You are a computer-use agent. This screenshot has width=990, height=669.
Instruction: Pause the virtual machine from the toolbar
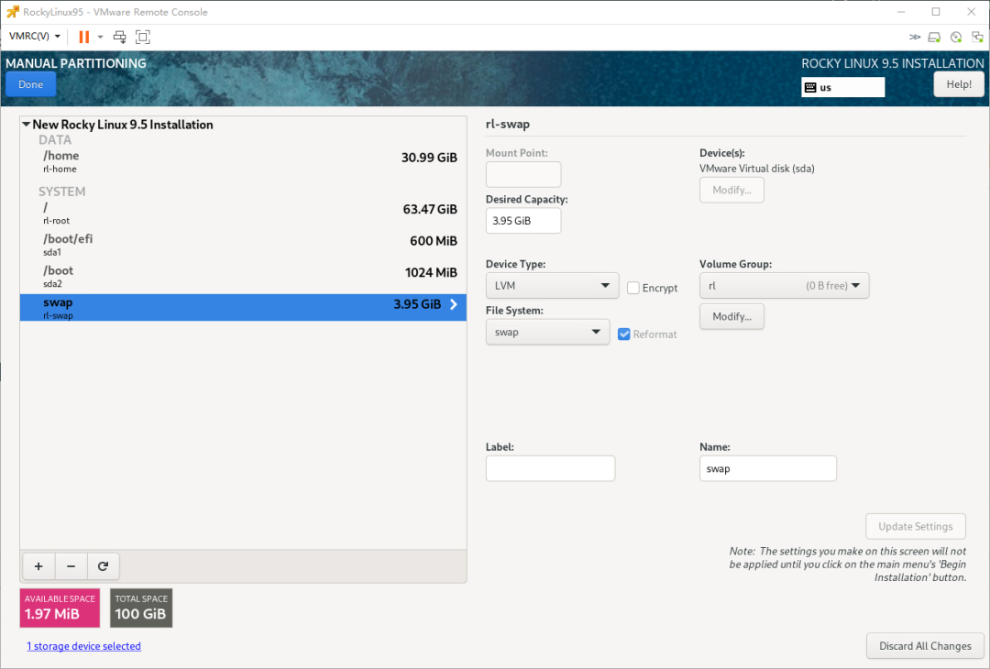(84, 37)
